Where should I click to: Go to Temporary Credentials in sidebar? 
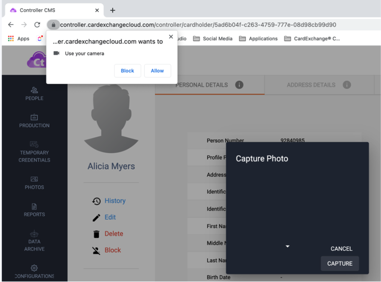[34, 144]
